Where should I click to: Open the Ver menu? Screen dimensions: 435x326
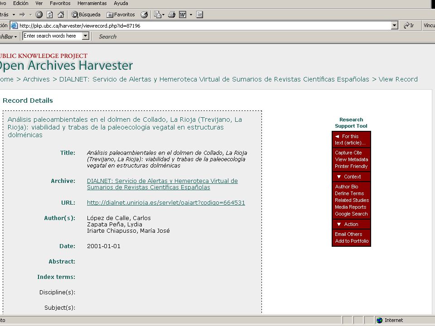pos(39,3)
